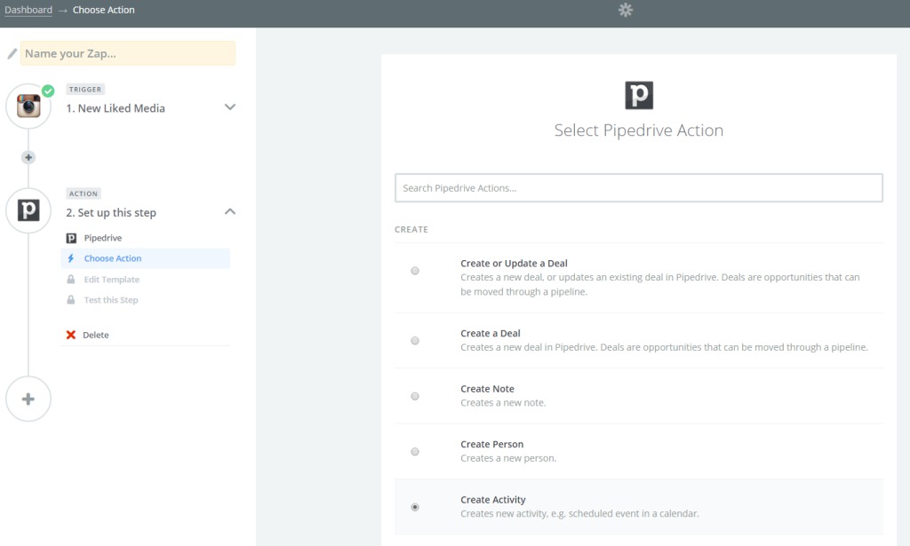Select the Create a Deal radio button
Screen dimensions: 910x546
[x=415, y=341]
